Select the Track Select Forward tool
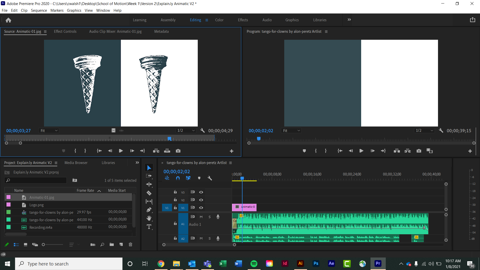This screenshot has width=480, height=270. click(149, 176)
